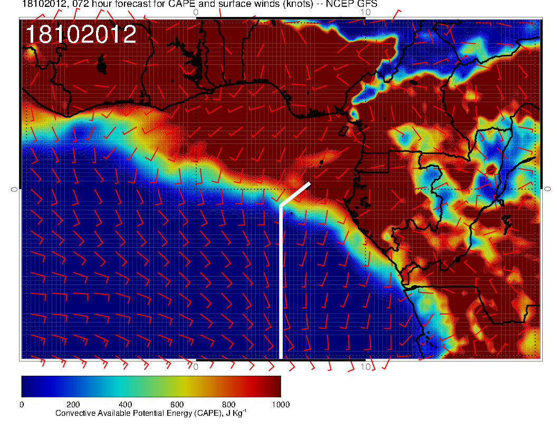Click the "0" latitude label on the right axis
Image resolution: width=557 pixels, height=430 pixels.
[548, 189]
